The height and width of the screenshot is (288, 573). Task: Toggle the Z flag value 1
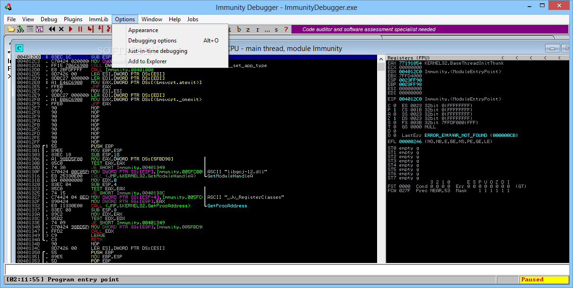tap(394, 118)
